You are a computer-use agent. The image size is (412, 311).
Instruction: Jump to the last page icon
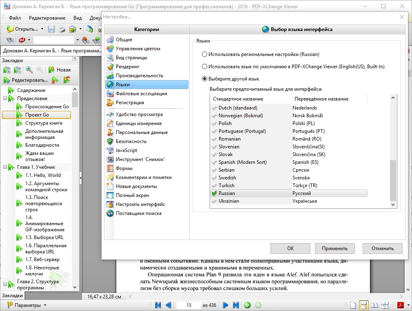click(x=236, y=305)
